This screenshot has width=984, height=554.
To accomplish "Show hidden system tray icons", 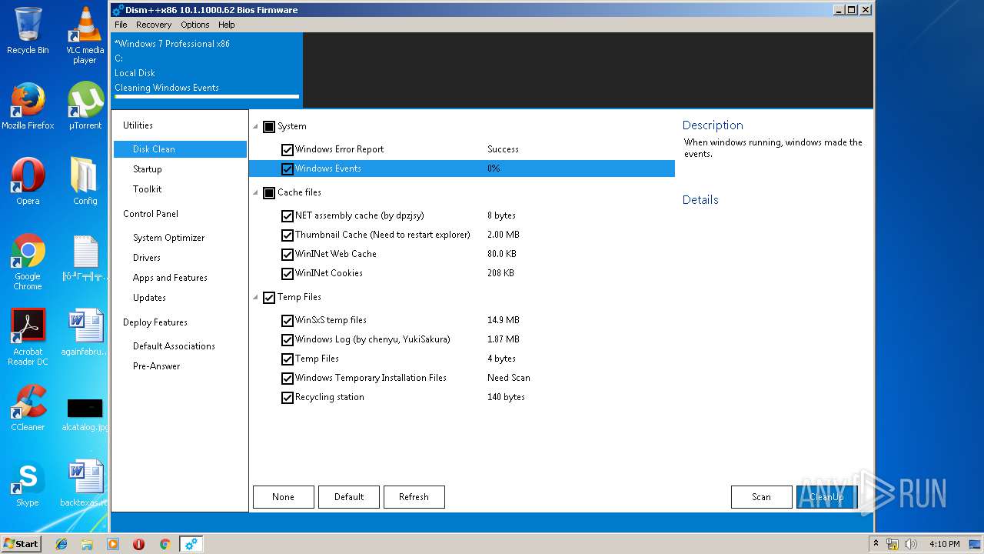I will (x=876, y=543).
